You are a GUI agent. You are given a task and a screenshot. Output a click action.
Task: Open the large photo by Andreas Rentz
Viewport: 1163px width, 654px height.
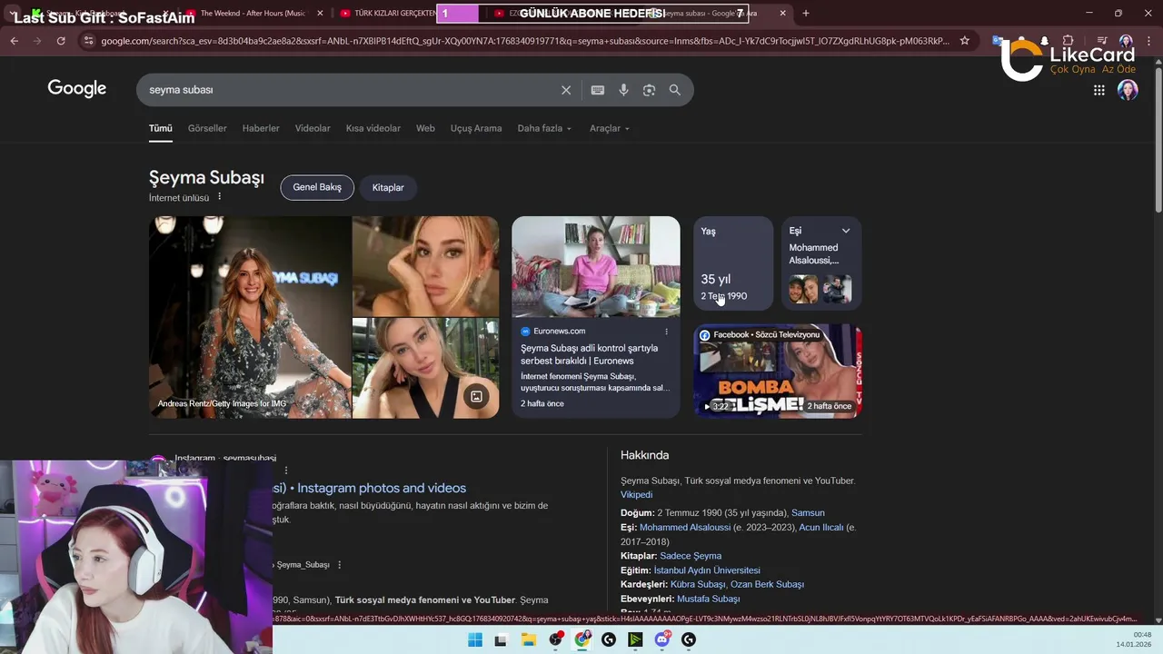[250, 317]
